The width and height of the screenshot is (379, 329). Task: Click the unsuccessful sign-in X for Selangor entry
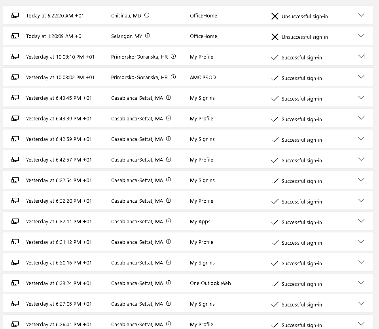[275, 37]
